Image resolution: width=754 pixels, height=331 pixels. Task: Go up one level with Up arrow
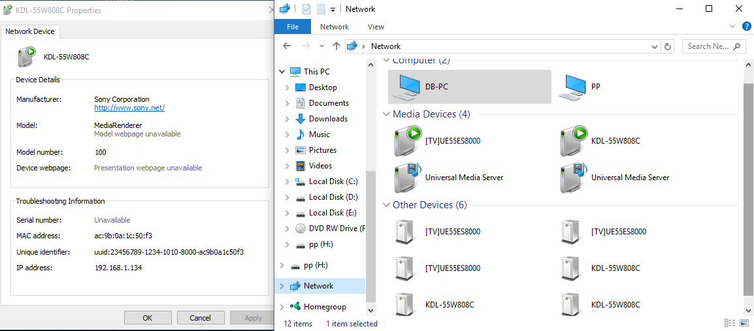336,46
